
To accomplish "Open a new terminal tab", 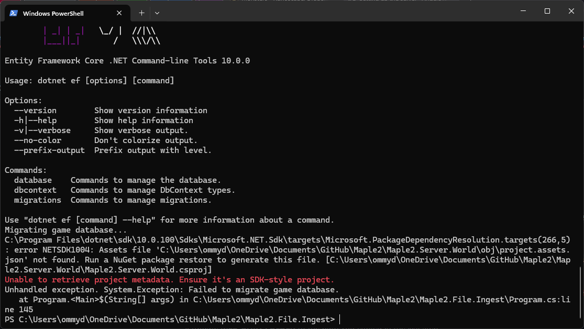I will point(141,13).
